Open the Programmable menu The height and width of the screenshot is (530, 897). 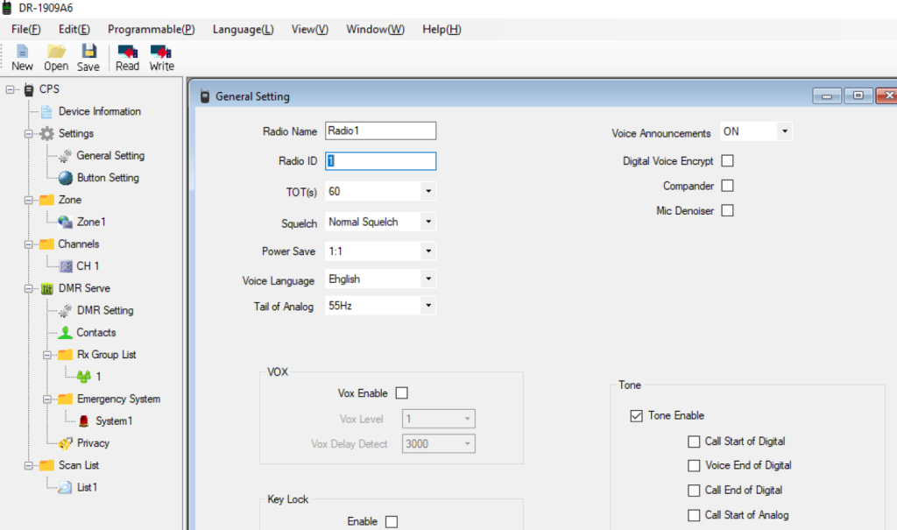tap(151, 29)
